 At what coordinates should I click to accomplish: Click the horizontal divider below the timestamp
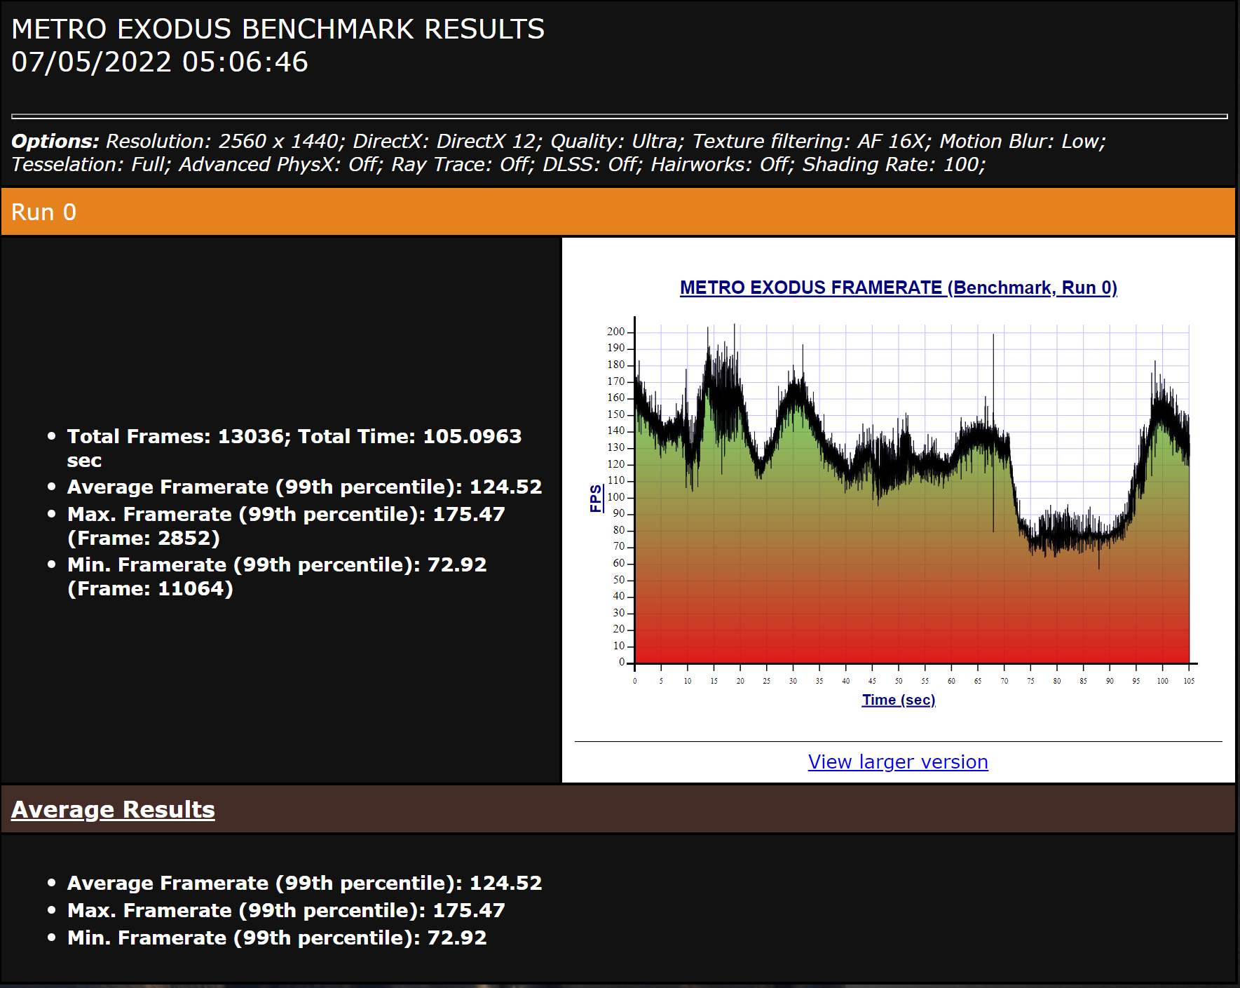coord(618,116)
